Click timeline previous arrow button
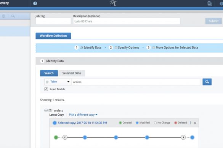Viewport: 223px width, 148px height. tap(65, 137)
